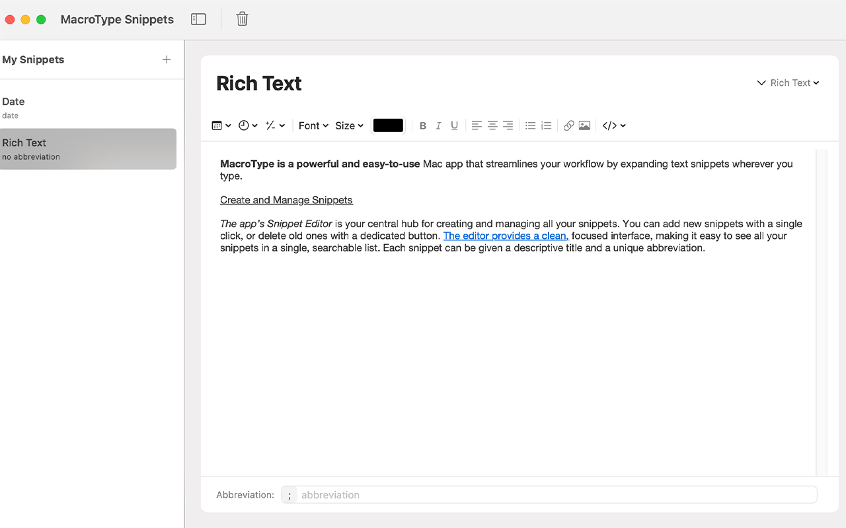Screen dimensions: 846x528
Task: Pick the black text color swatch
Action: click(x=388, y=125)
